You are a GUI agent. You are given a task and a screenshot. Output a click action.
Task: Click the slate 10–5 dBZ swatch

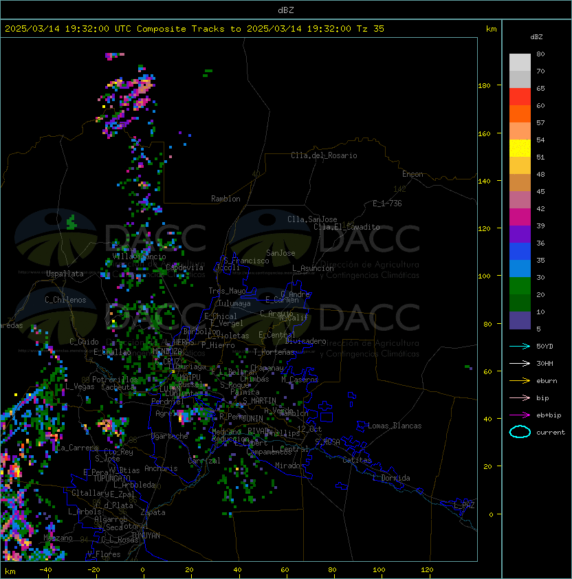(x=520, y=320)
